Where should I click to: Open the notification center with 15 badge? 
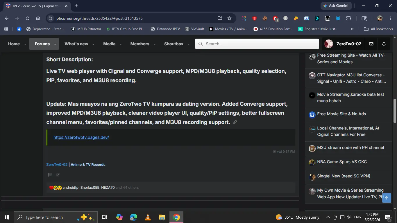coord(388,217)
